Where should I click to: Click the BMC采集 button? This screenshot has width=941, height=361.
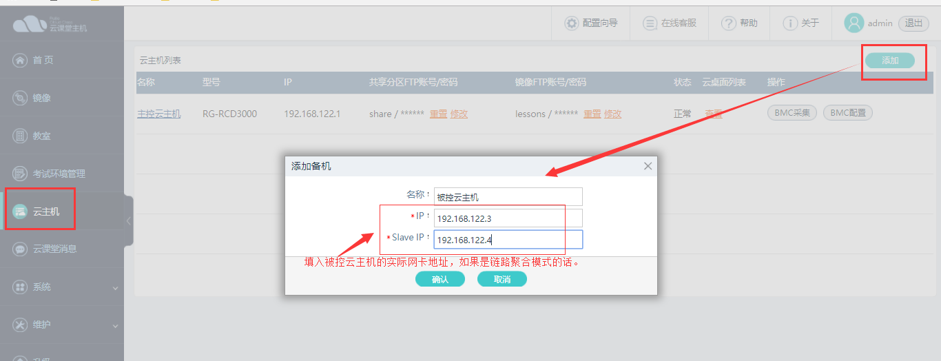792,113
